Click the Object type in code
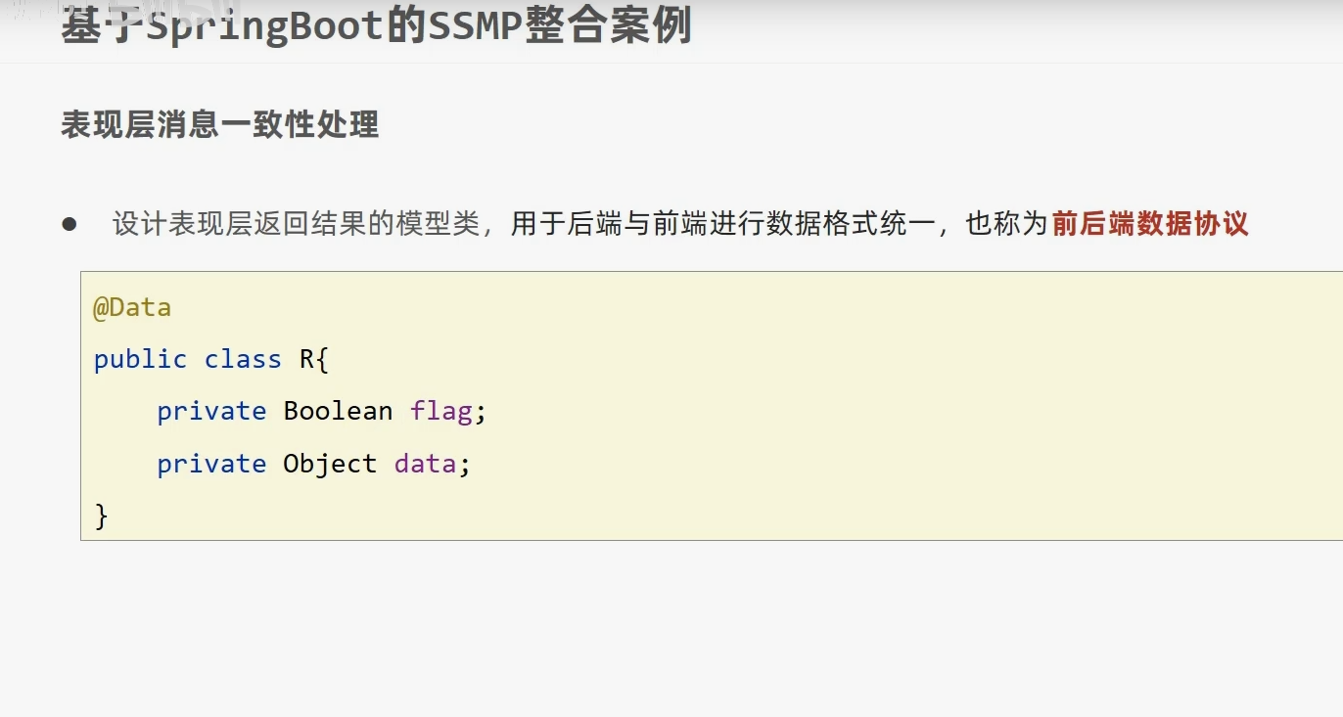The width and height of the screenshot is (1343, 717). click(330, 463)
